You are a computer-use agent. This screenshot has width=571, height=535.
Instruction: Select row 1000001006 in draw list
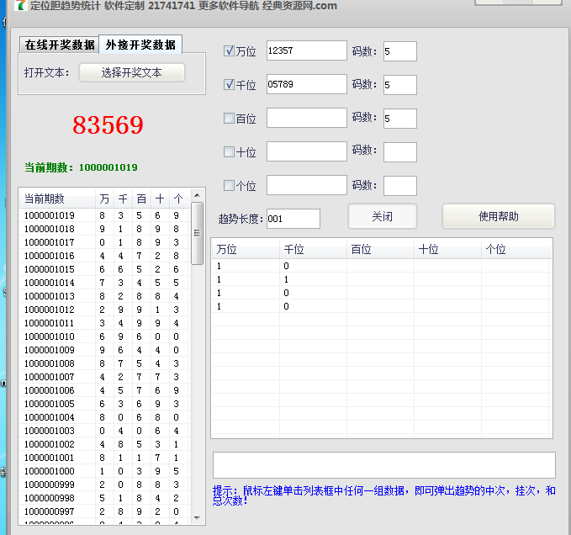(x=105, y=391)
